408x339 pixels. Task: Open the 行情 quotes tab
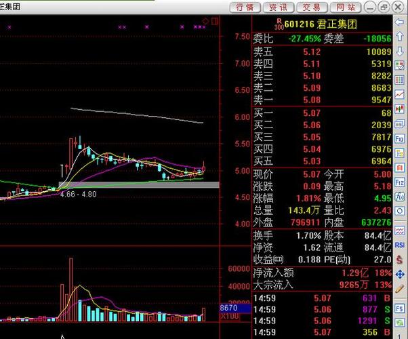[245, 7]
